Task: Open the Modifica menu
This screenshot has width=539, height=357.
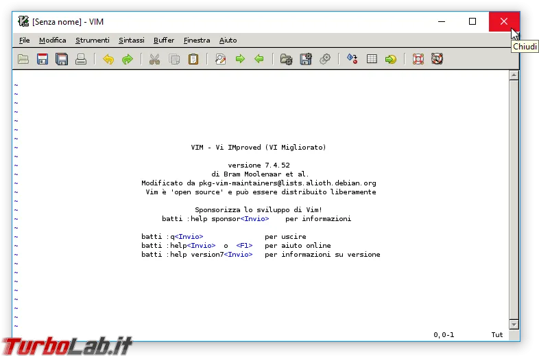Action: point(53,41)
